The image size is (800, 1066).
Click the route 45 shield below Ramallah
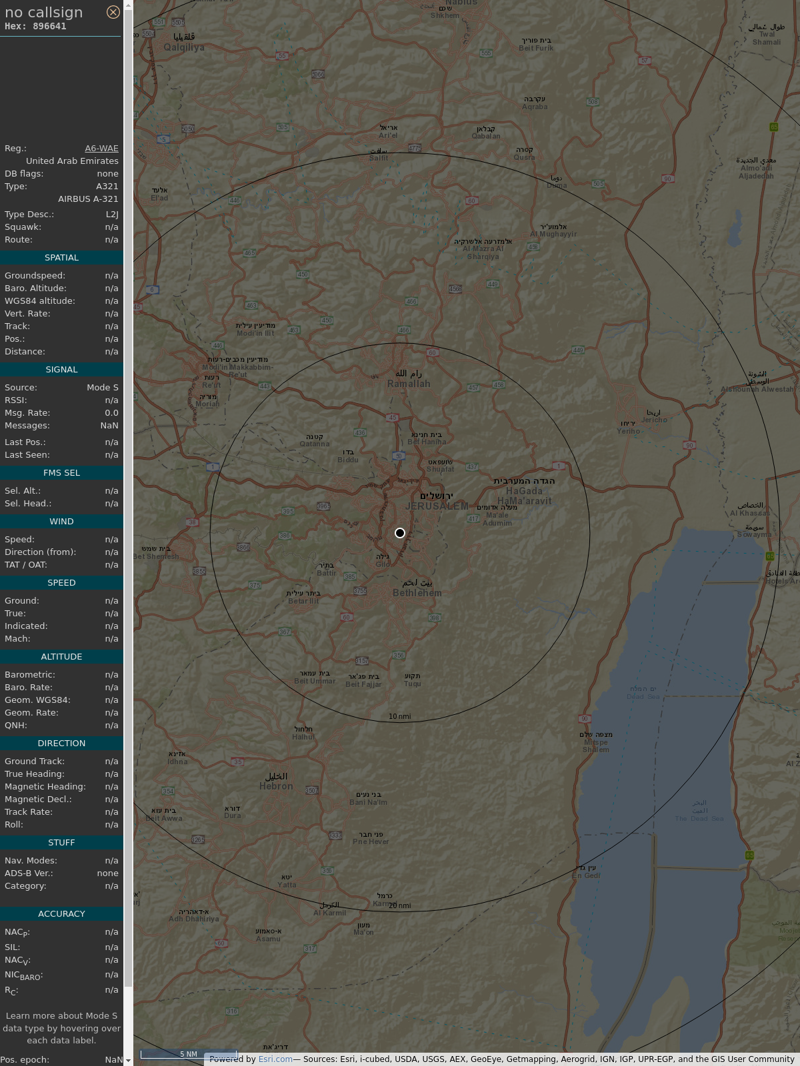393,418
